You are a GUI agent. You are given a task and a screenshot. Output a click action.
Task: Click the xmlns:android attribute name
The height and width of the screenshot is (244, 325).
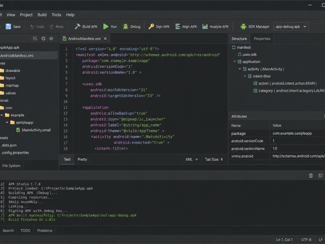pyautogui.click(x=242, y=156)
